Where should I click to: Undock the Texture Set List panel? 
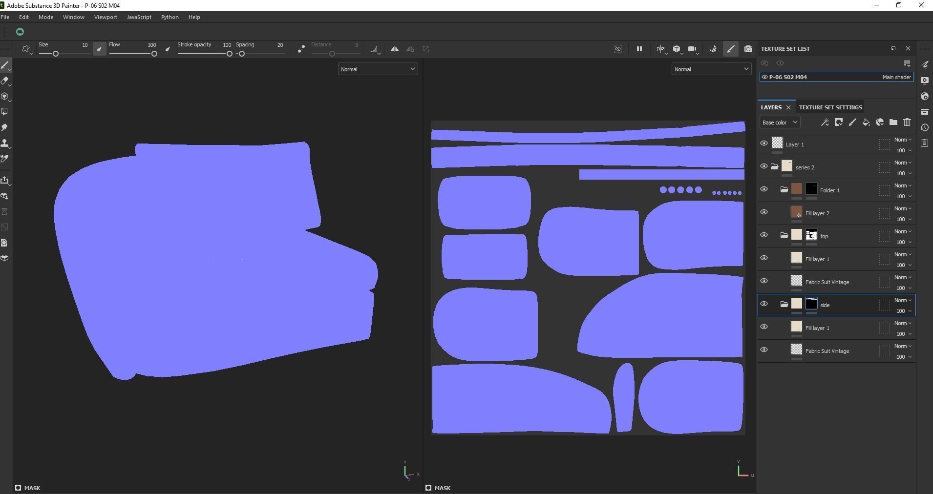tap(893, 48)
